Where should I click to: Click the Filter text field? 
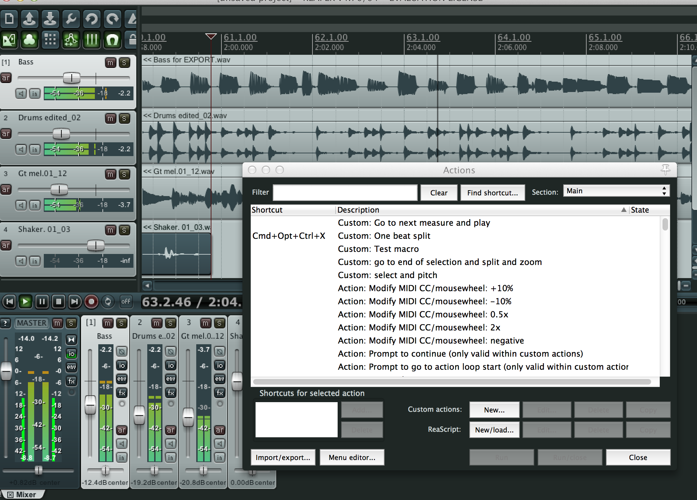point(345,193)
